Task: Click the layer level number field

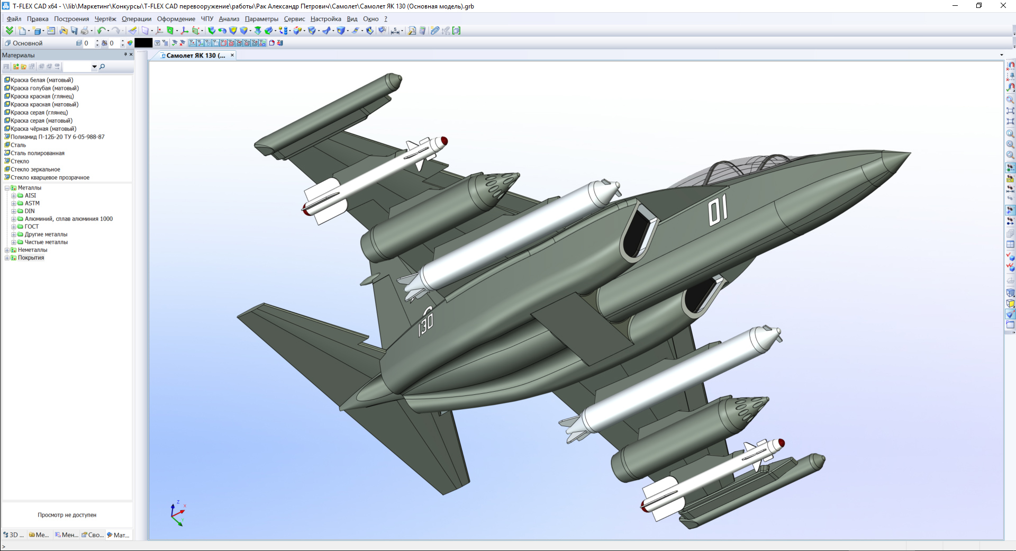Action: [x=88, y=43]
